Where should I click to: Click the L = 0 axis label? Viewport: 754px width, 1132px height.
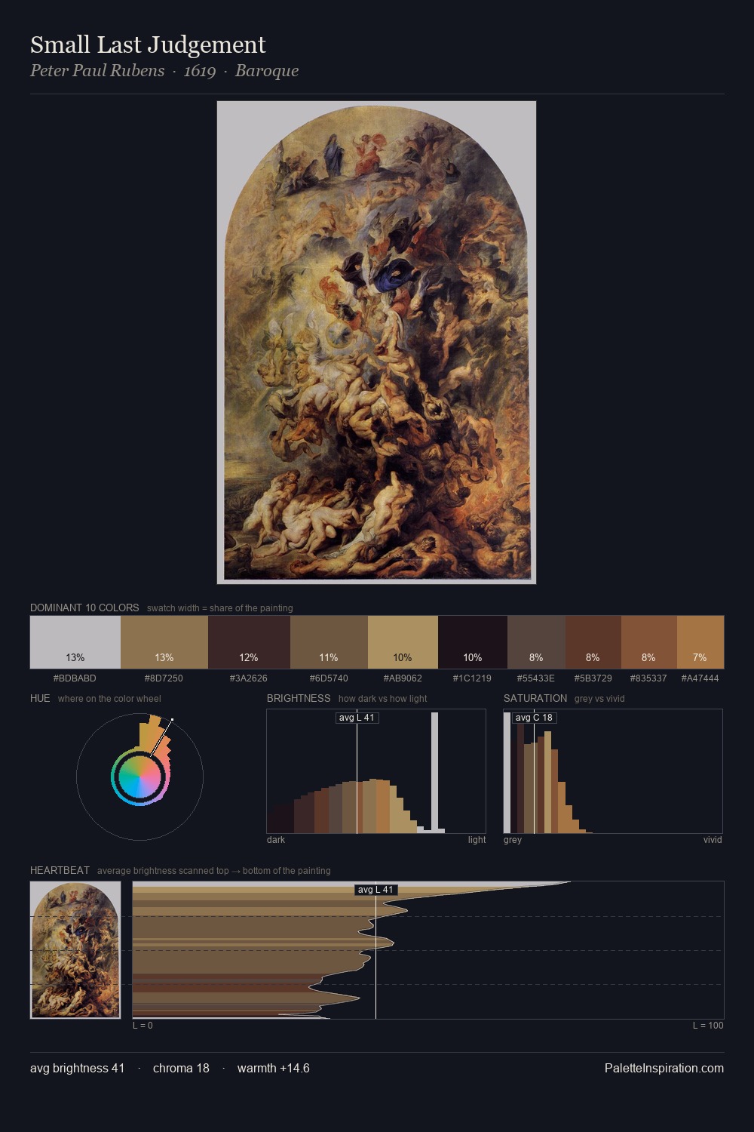point(143,1025)
